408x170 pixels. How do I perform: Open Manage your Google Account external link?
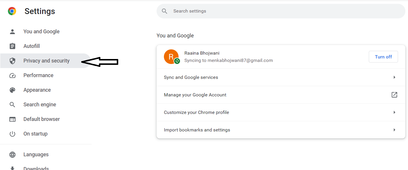(394, 95)
